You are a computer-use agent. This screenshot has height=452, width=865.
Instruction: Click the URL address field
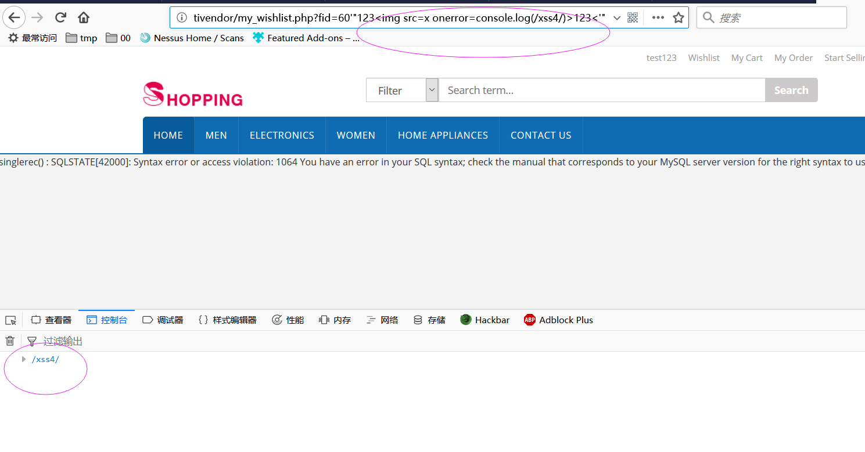400,17
